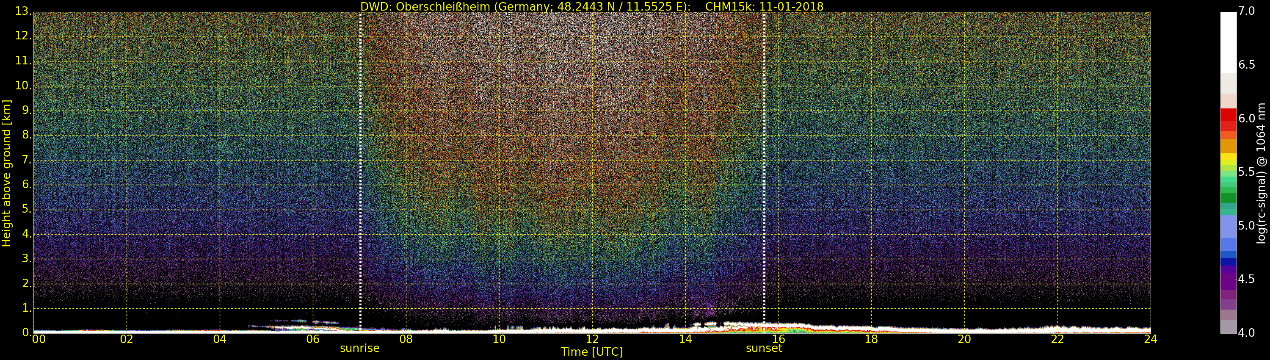Select the 06 tick on the time axis
This screenshot has height=360, width=1270.
(313, 339)
